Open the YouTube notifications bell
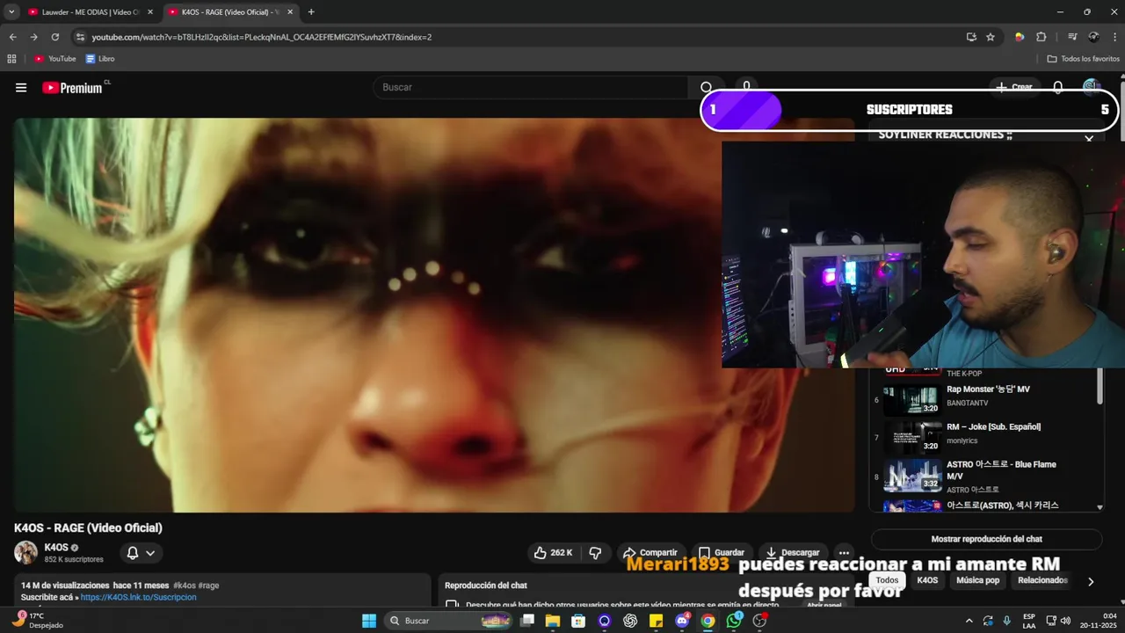Screen dimensions: 1125x633 [1058, 87]
